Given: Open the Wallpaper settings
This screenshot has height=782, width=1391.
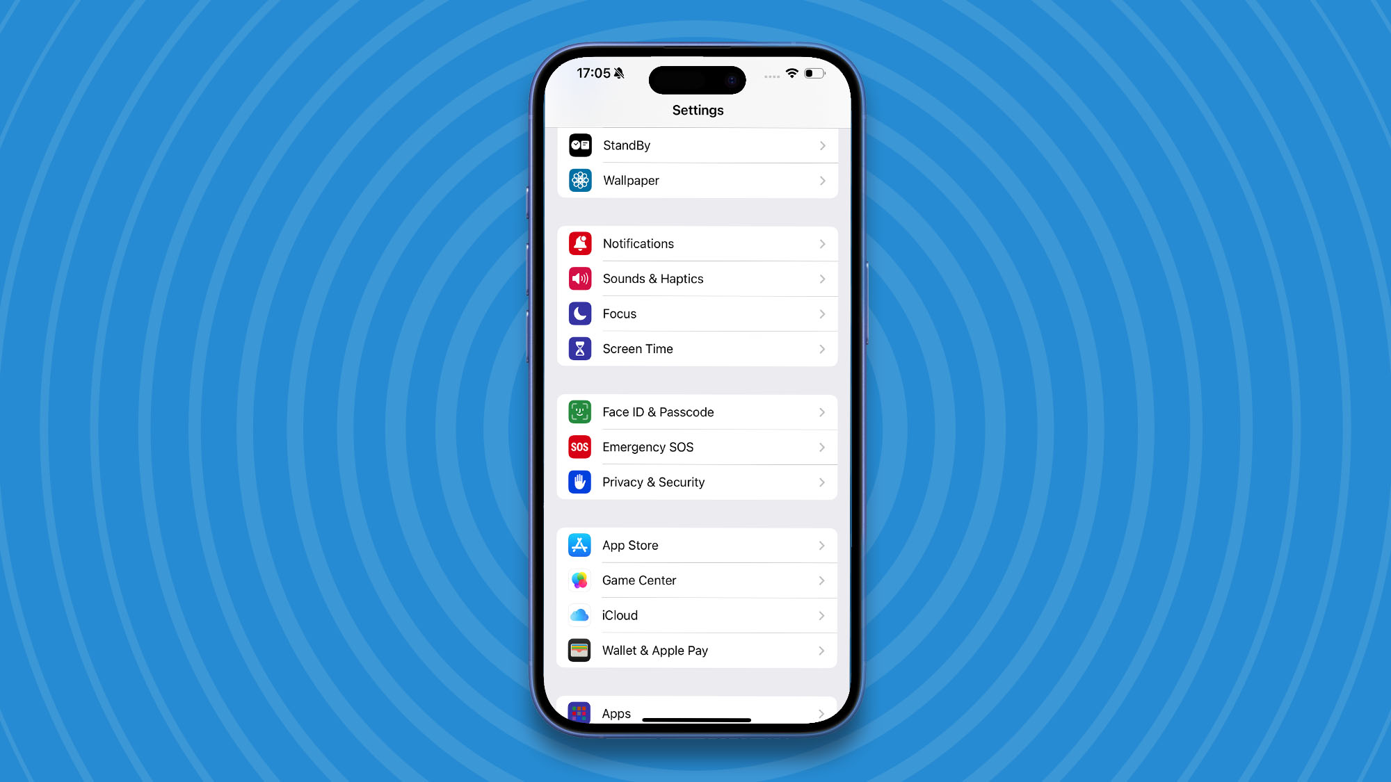Looking at the screenshot, I should [696, 181].
